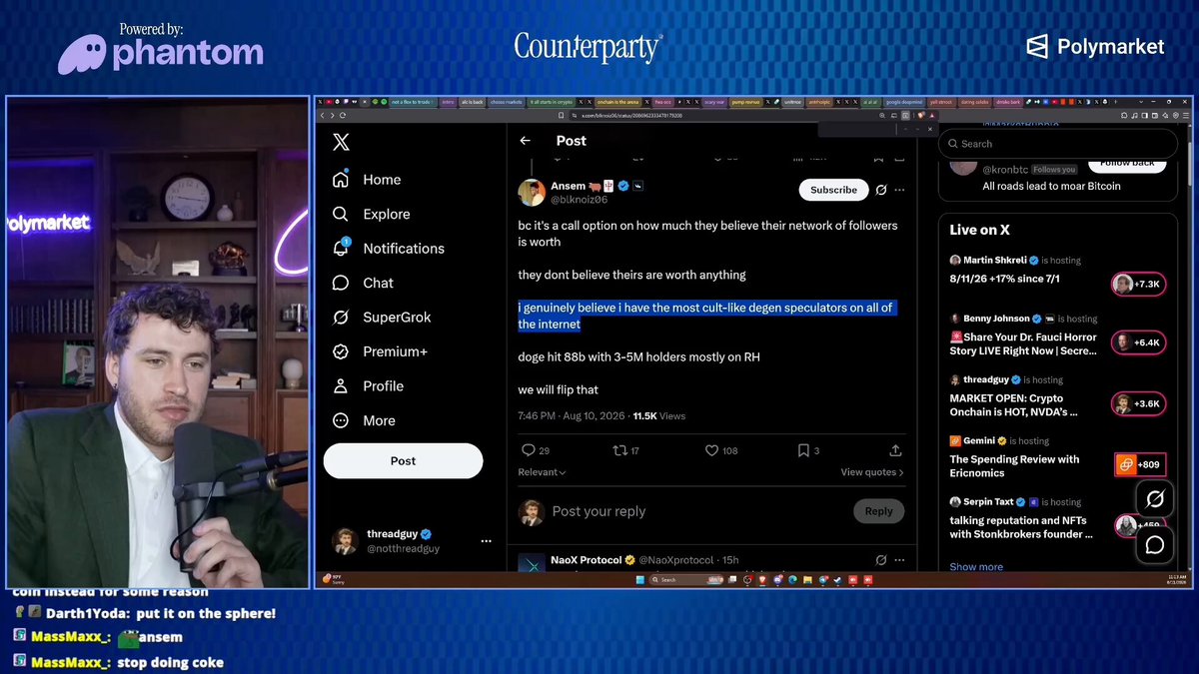
Task: Click the X logo icon
Action: point(341,142)
